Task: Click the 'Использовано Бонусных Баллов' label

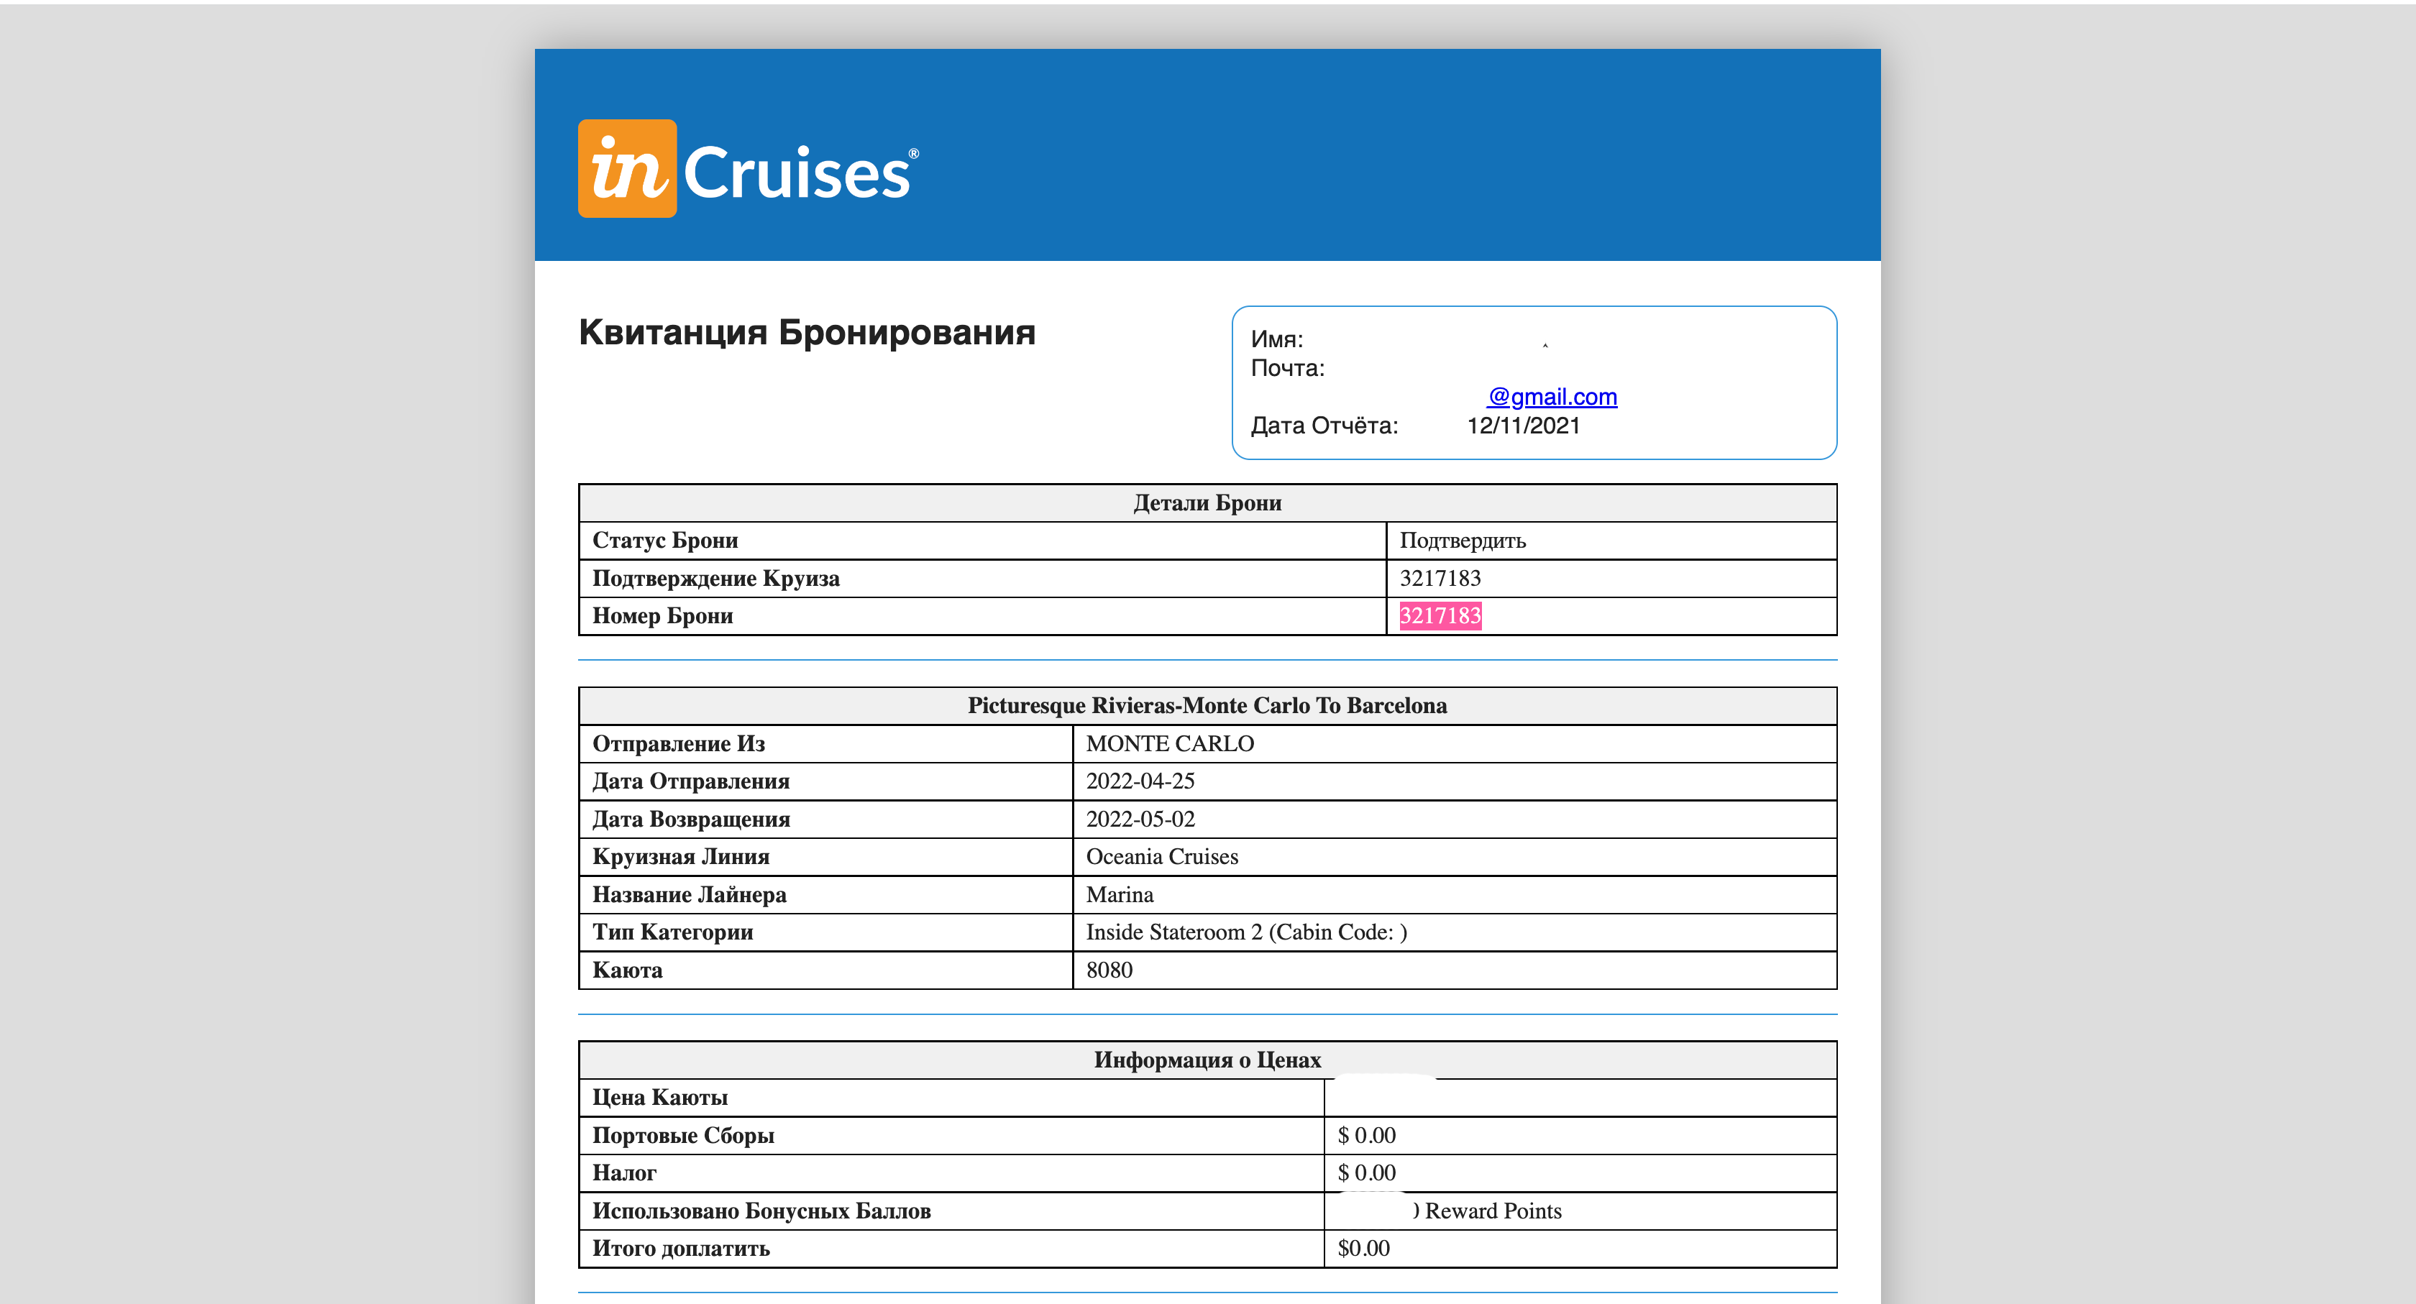Action: coord(761,1211)
